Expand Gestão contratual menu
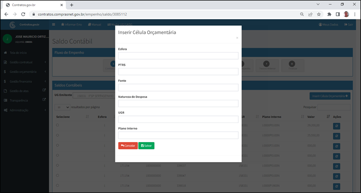 [24, 62]
